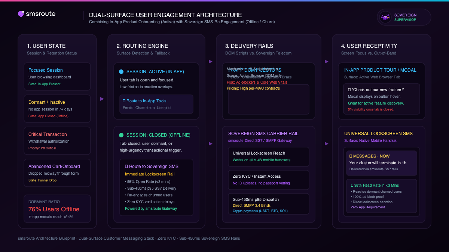Screen dimensions: 449x252
Task: Click the green dot beside Session: Closed
Action: pyautogui.click(x=121, y=135)
